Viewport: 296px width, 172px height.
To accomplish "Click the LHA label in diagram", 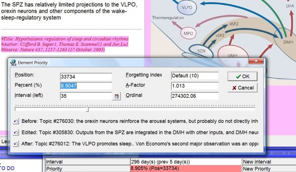I will (x=290, y=6).
